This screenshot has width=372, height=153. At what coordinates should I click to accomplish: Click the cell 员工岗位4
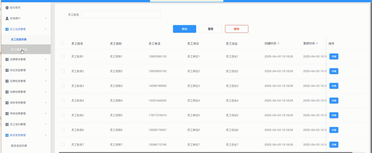pyautogui.click(x=193, y=100)
